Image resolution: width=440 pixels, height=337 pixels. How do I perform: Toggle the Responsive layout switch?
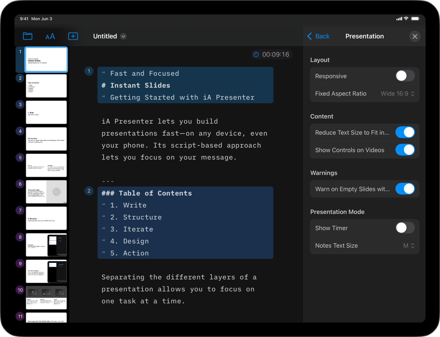point(405,76)
